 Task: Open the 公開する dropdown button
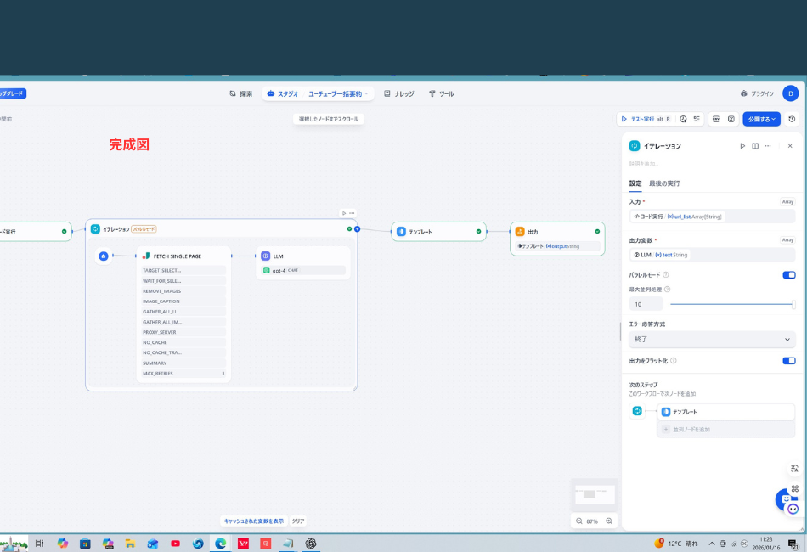pyautogui.click(x=761, y=119)
